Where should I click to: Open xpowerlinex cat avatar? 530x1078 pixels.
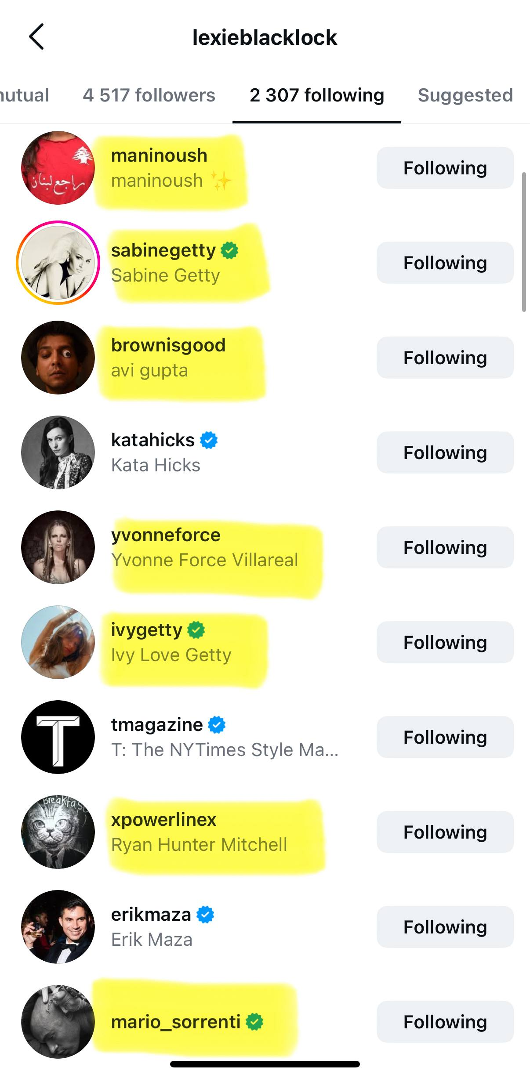pos(58,832)
